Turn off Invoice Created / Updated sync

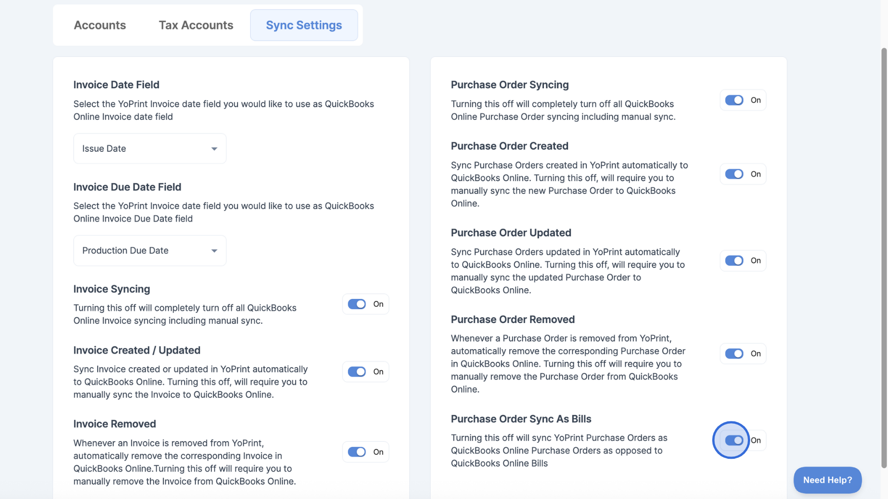click(357, 371)
